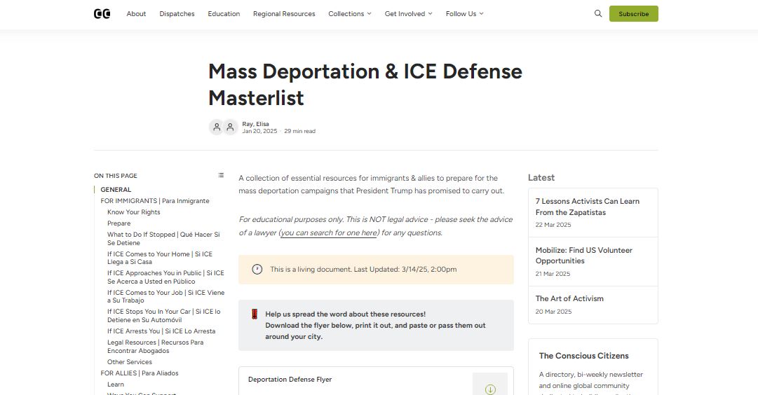This screenshot has width=758, height=395.
Task: Click the first author avatar icon
Action: 217,127
